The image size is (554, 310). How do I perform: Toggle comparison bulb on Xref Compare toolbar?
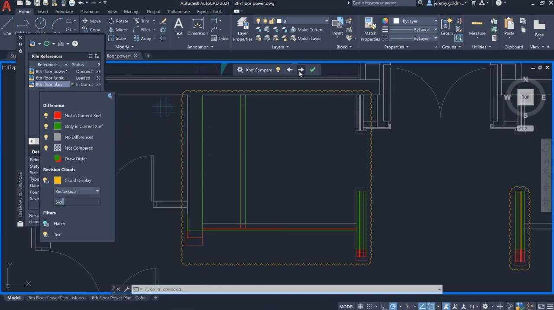pyautogui.click(x=278, y=70)
